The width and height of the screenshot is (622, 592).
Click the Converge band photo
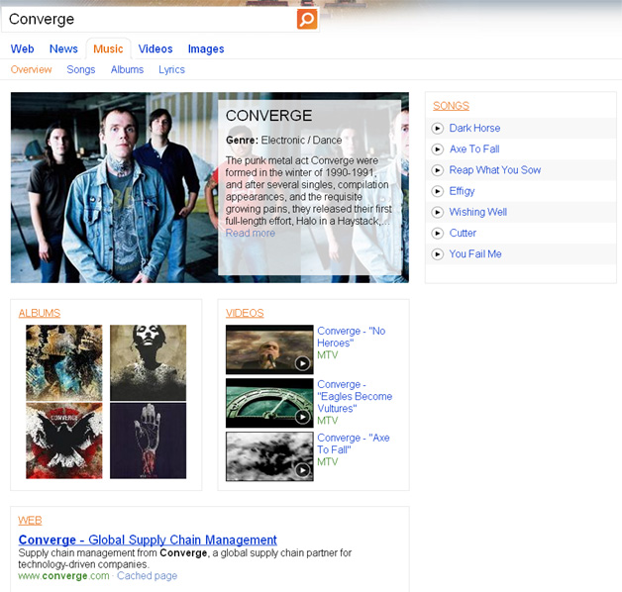[x=115, y=187]
